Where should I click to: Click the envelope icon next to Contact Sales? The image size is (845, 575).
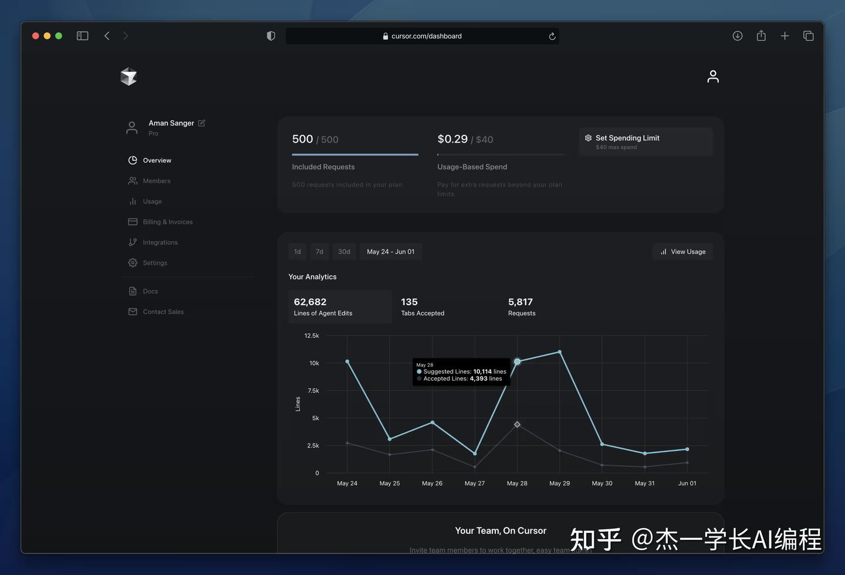tap(133, 312)
